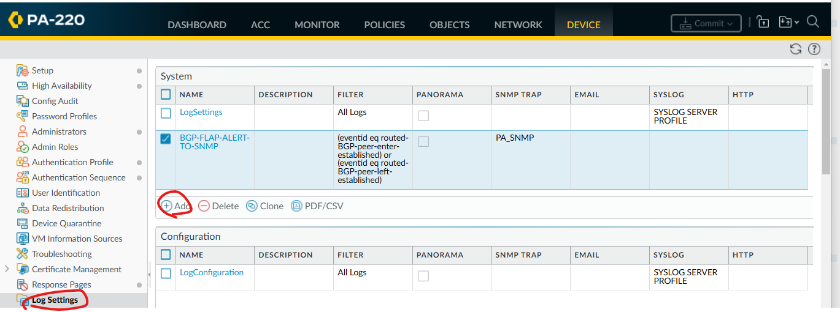This screenshot has width=840, height=312.
Task: Click the System table FILTER column header
Action: point(351,95)
